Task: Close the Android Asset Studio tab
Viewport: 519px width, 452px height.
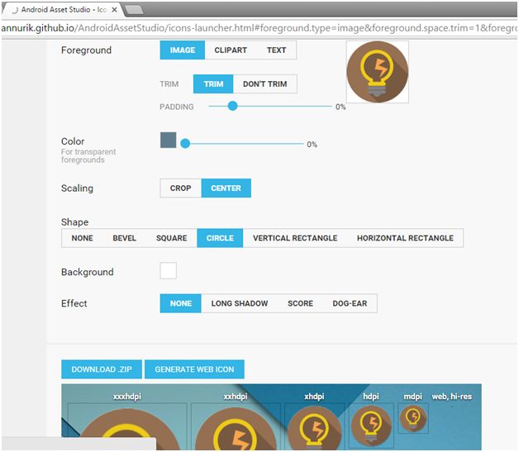Action: tap(115, 10)
